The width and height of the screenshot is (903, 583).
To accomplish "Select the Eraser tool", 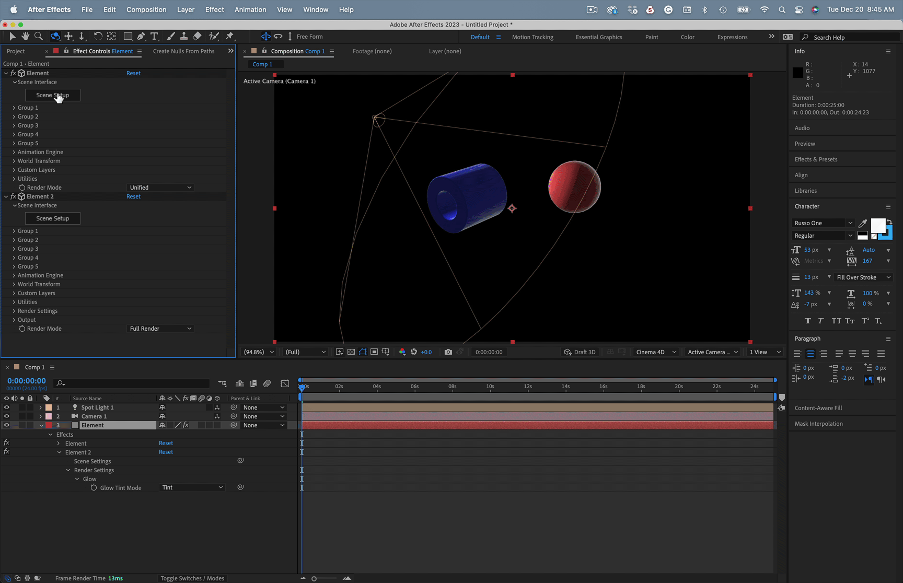I will click(197, 36).
